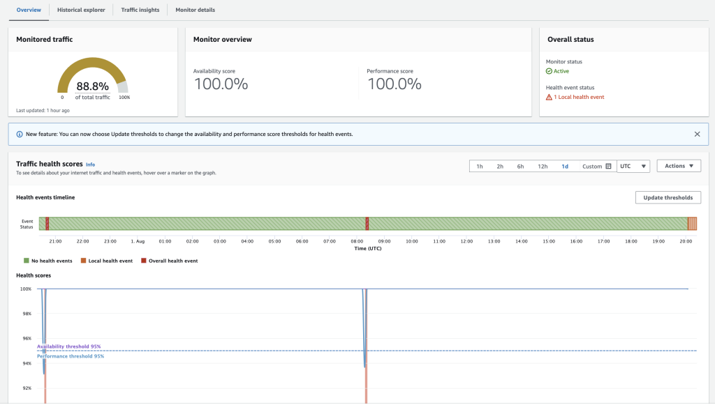Select the 6h time range option
This screenshot has width=715, height=405.
tap(520, 166)
